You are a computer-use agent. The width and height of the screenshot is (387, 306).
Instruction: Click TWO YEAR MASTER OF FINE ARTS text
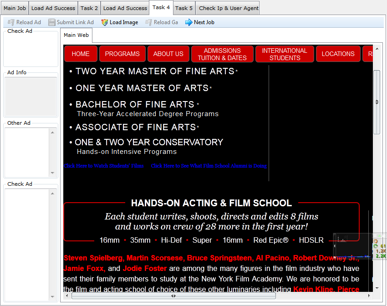(x=155, y=71)
